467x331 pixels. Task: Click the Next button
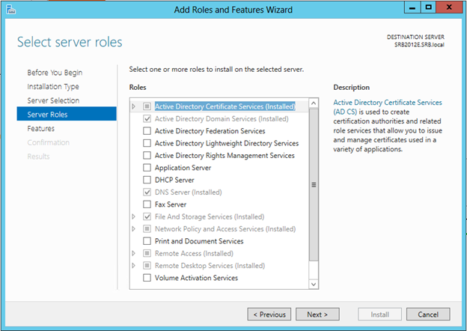317,315
